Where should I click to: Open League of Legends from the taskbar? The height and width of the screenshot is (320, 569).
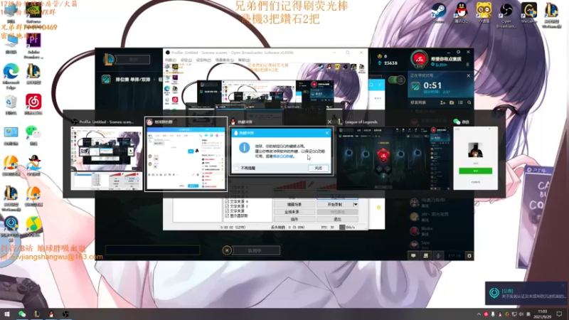[36, 314]
